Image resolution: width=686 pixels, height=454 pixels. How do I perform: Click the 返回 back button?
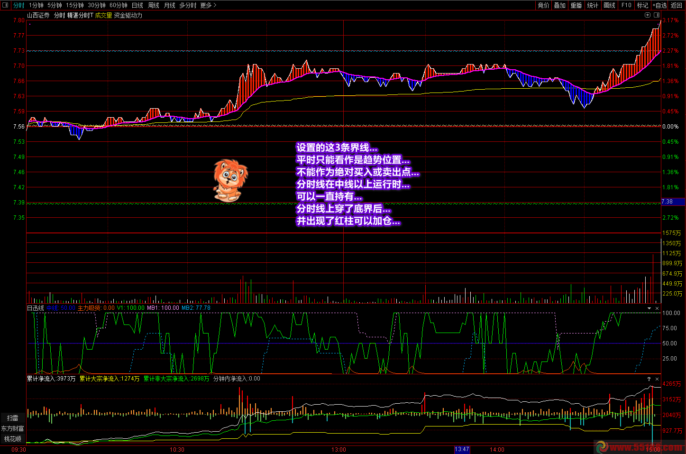click(677, 5)
